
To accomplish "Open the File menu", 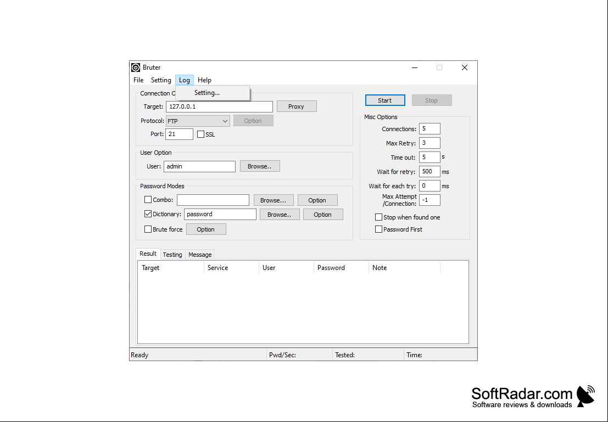I will (138, 80).
